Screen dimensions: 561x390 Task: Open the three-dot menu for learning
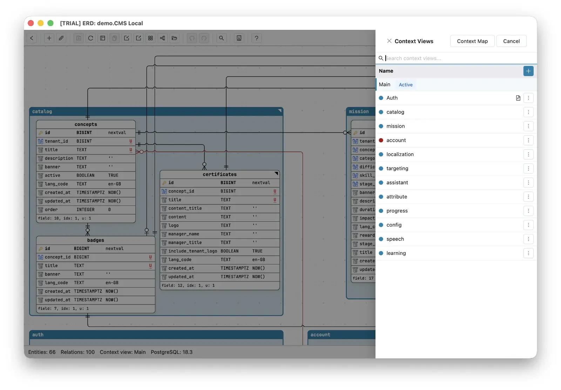528,253
